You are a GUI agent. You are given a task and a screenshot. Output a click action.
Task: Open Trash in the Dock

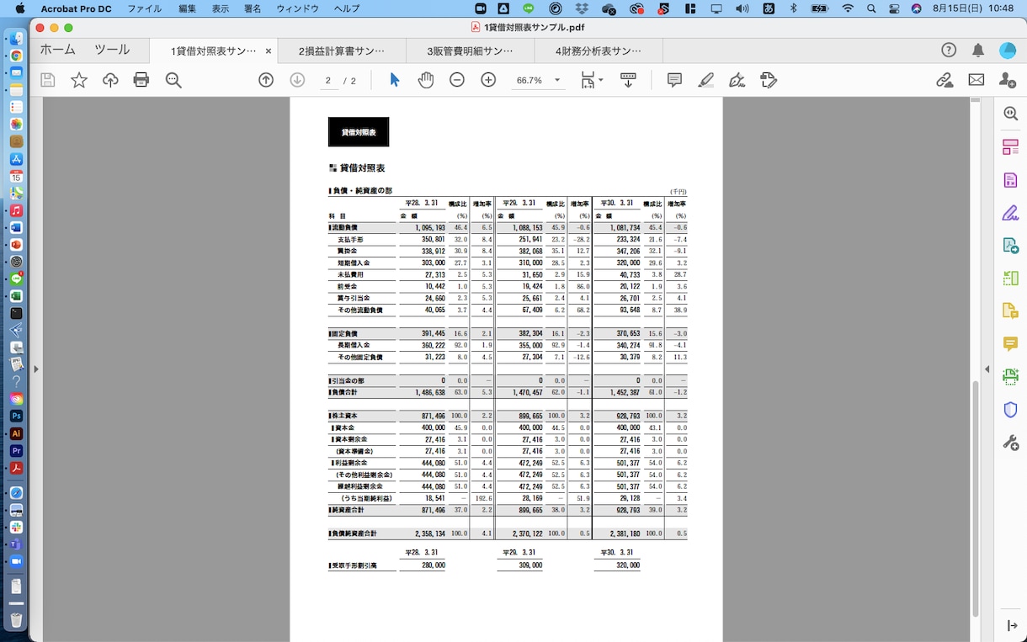pos(16,620)
